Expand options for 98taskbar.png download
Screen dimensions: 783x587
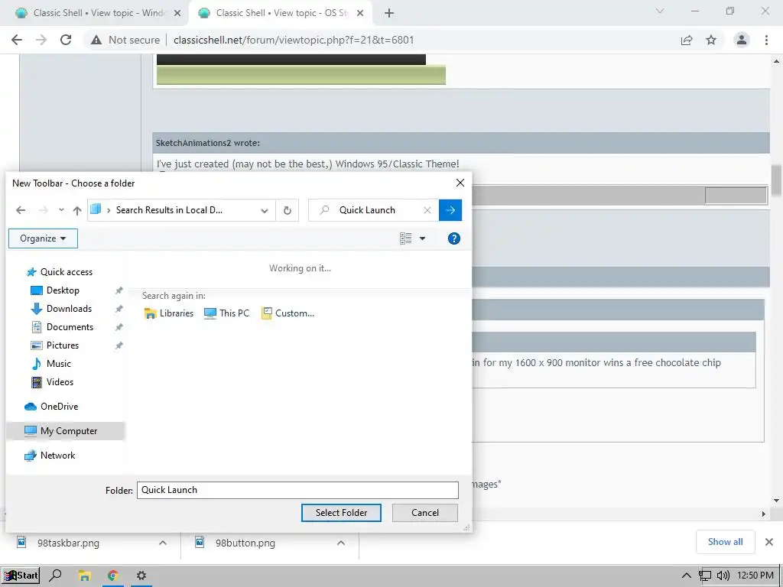coord(163,543)
